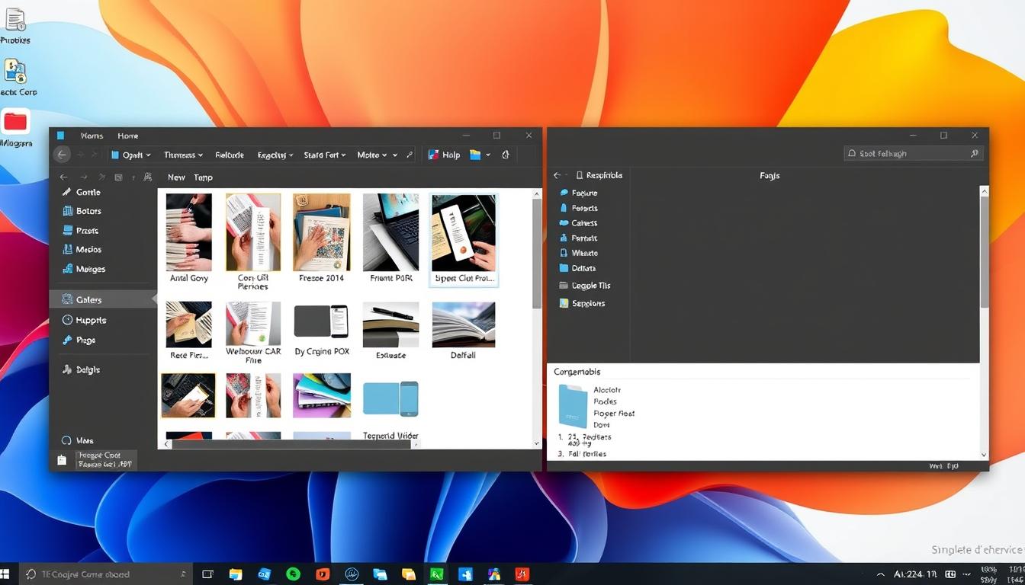This screenshot has width=1025, height=585.
Task: Expand the Stard Fort dropdown
Action: 325,155
